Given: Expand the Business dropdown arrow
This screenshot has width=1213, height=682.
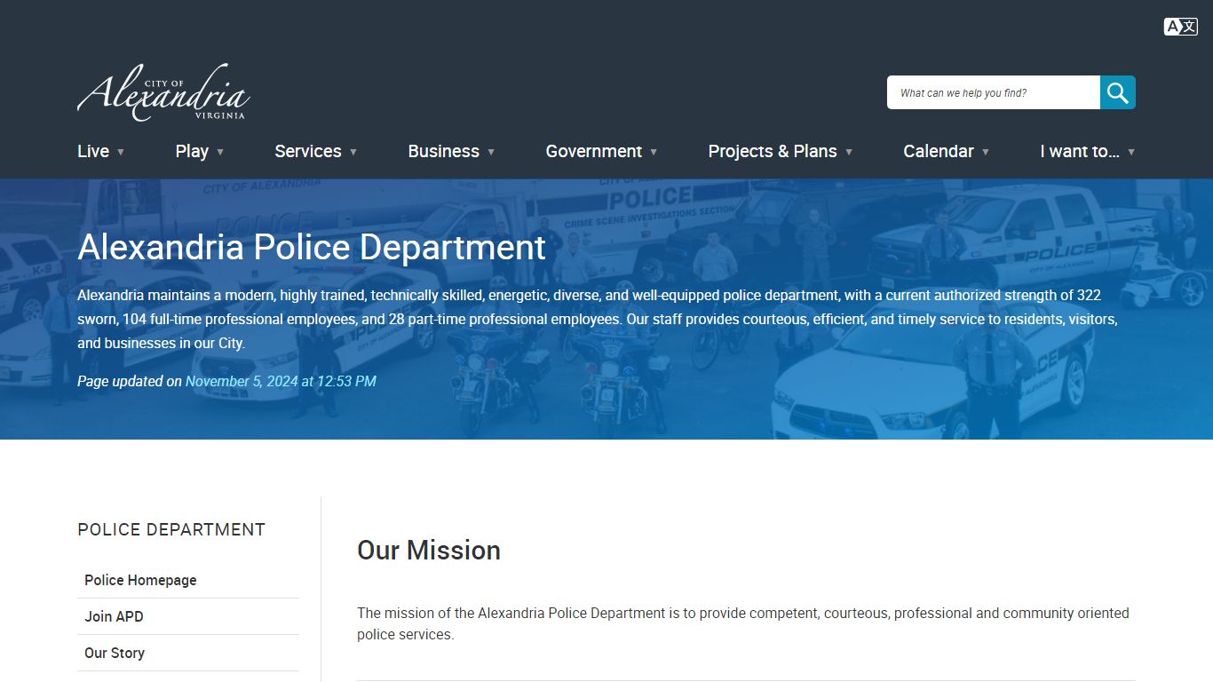Looking at the screenshot, I should [x=491, y=152].
